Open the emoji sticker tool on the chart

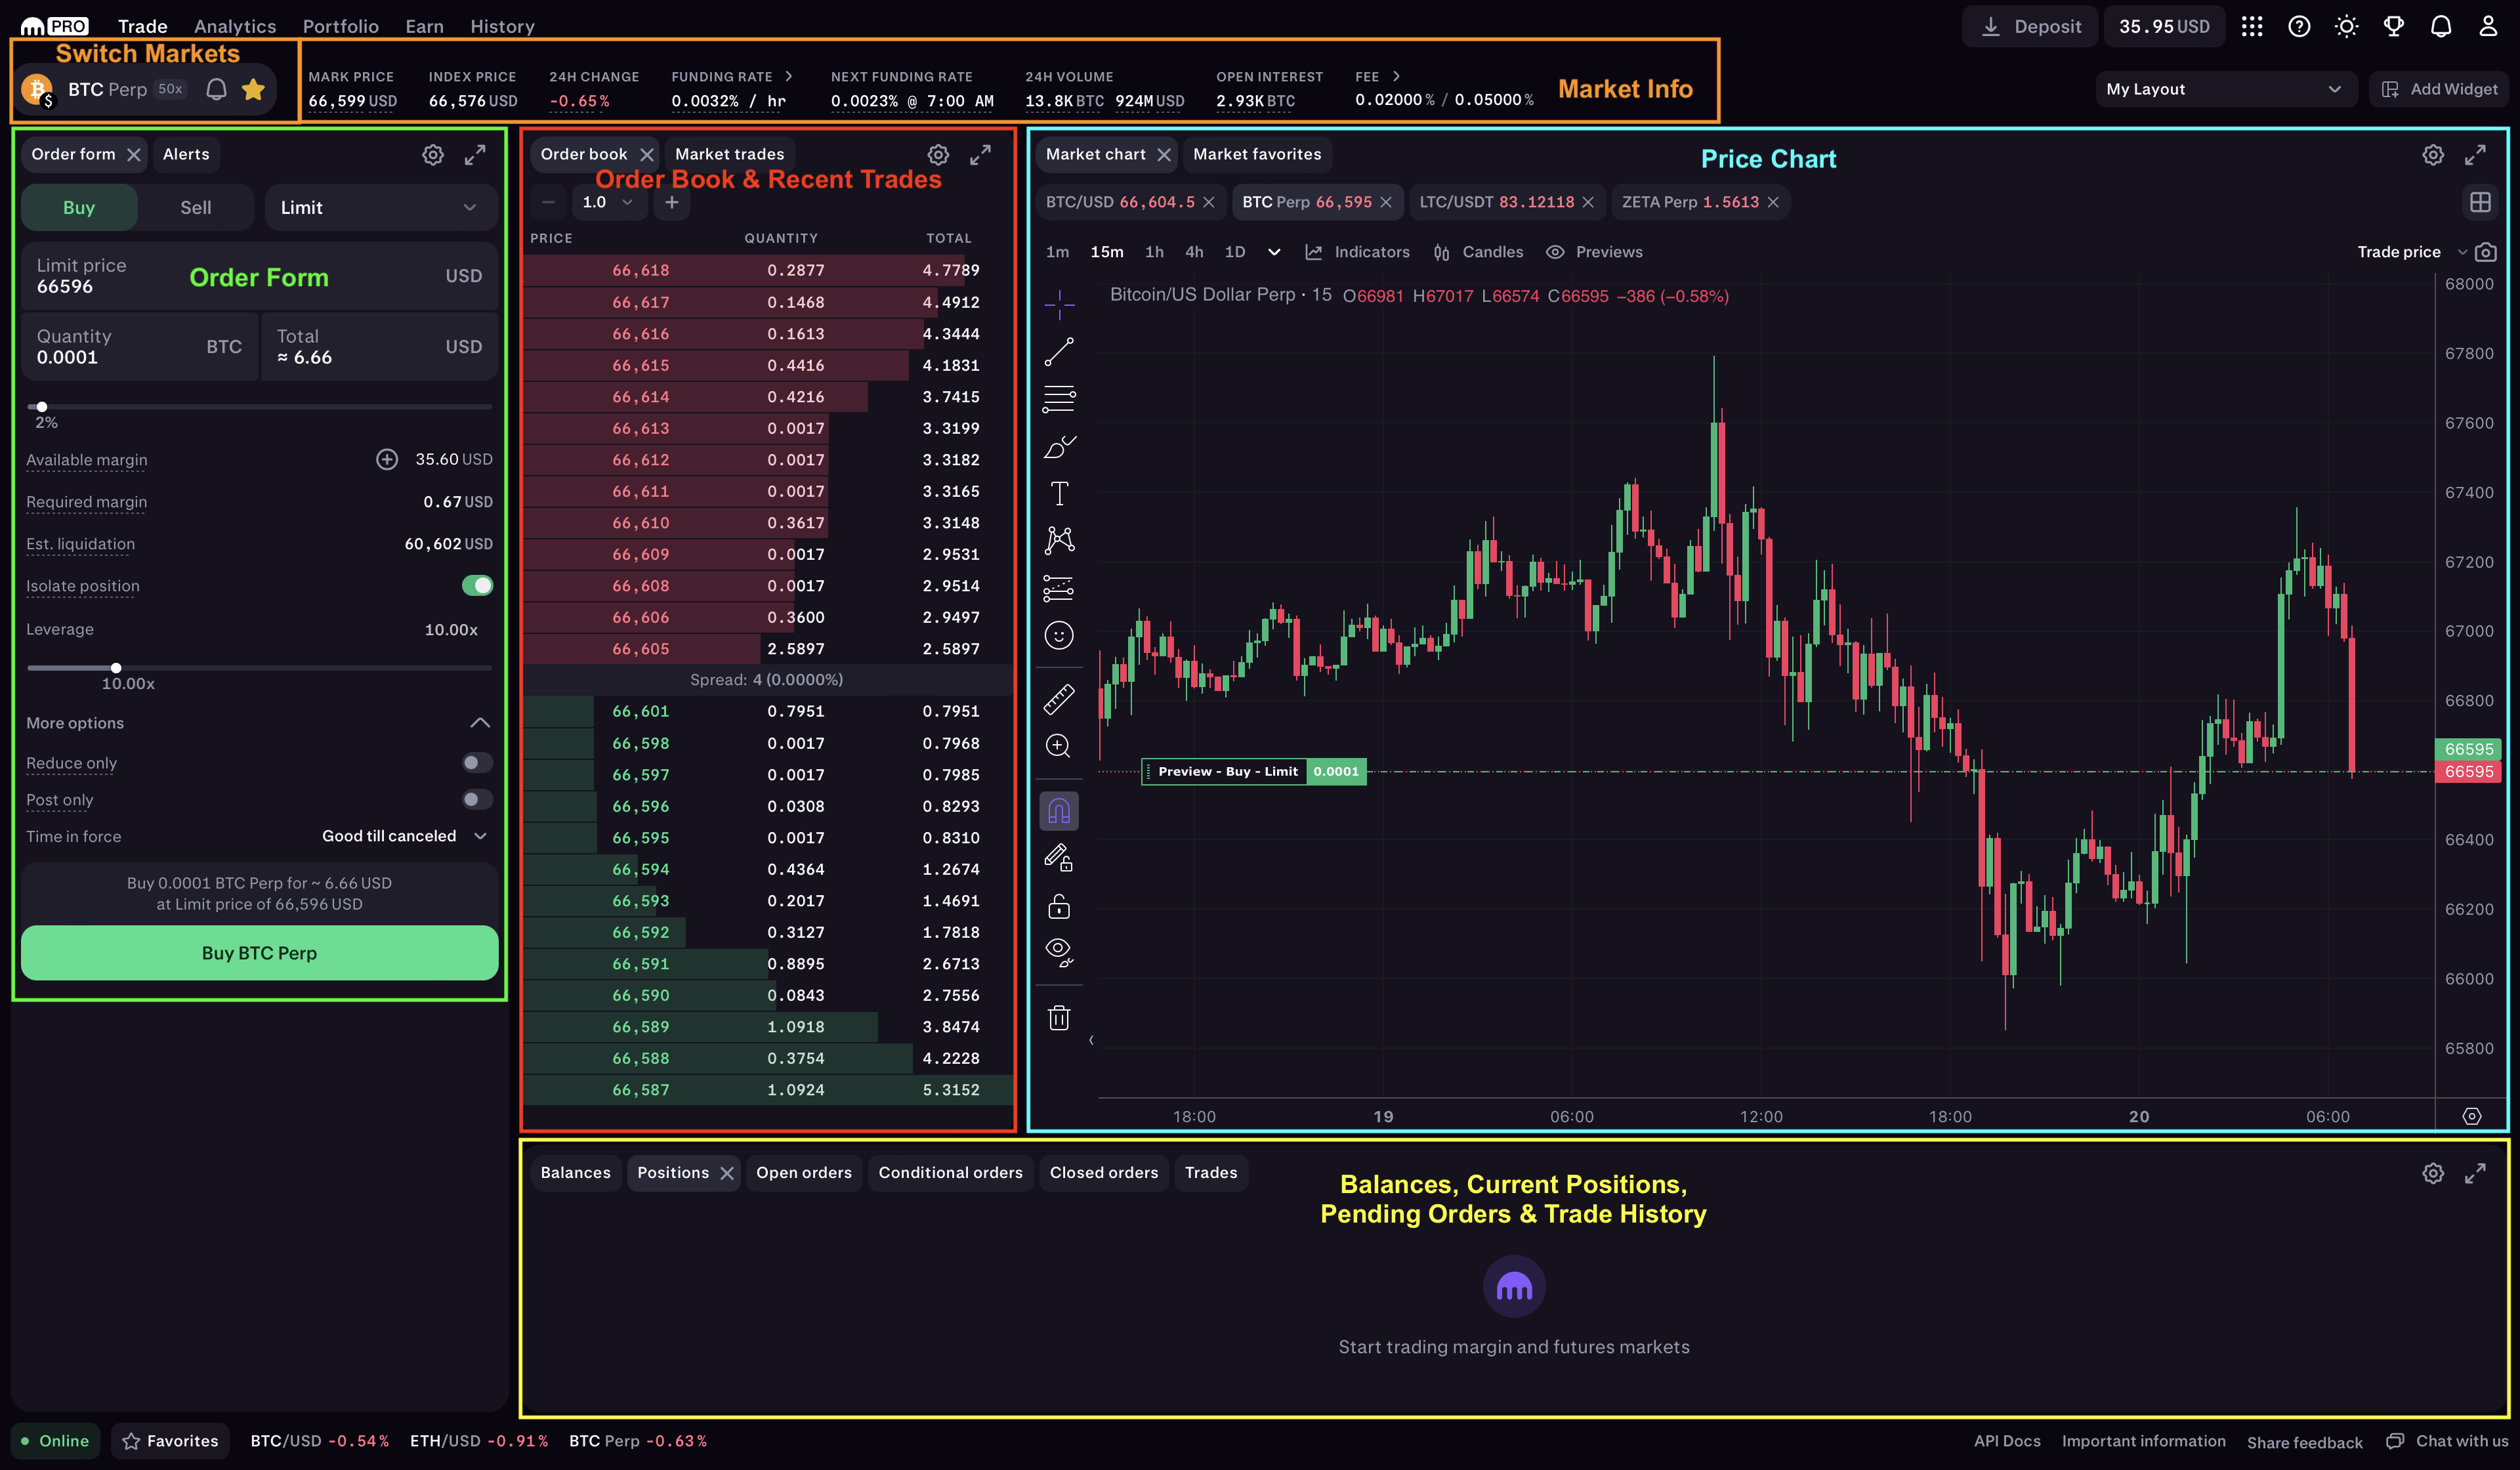click(1059, 635)
